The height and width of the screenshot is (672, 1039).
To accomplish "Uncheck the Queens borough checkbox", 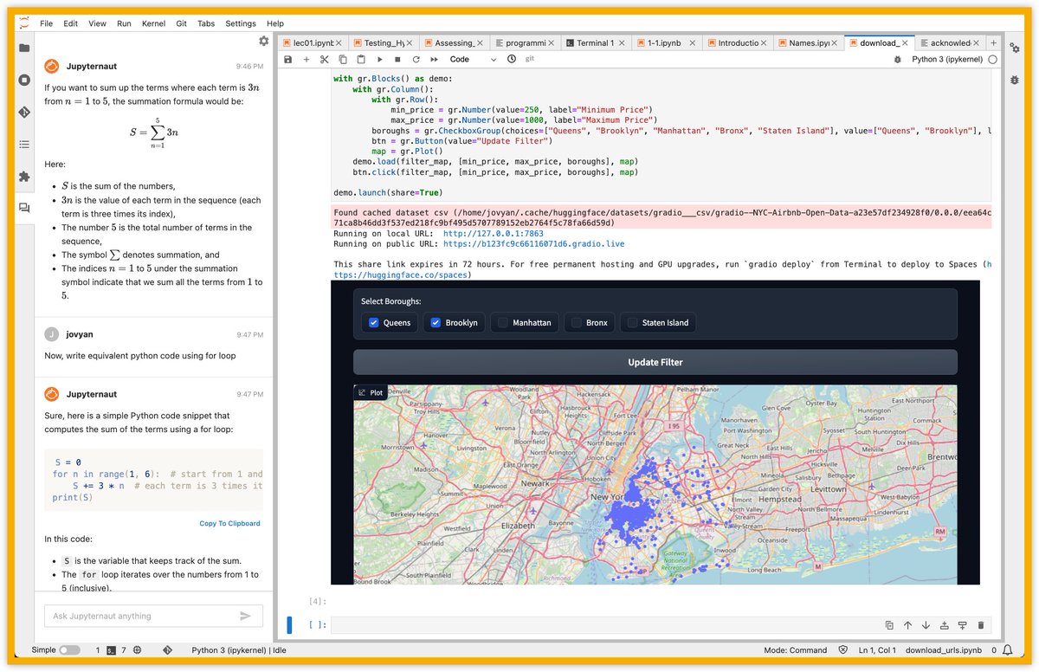I will pyautogui.click(x=374, y=323).
